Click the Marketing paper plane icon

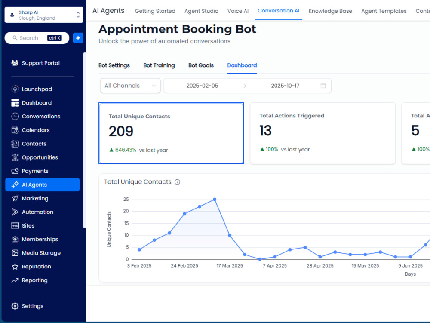coord(15,198)
